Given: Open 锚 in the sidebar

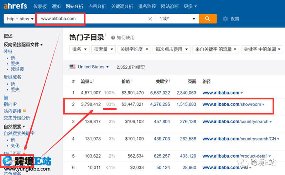Looking at the screenshot, I should pos(6,98).
